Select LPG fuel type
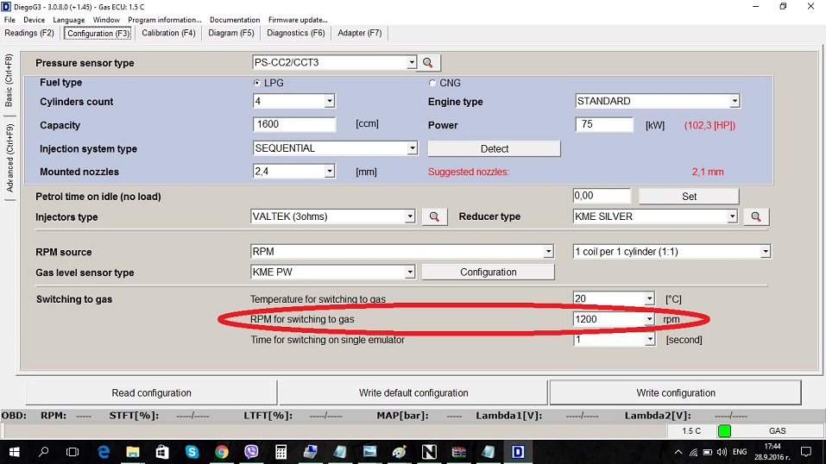The width and height of the screenshot is (826, 464). coord(257,83)
